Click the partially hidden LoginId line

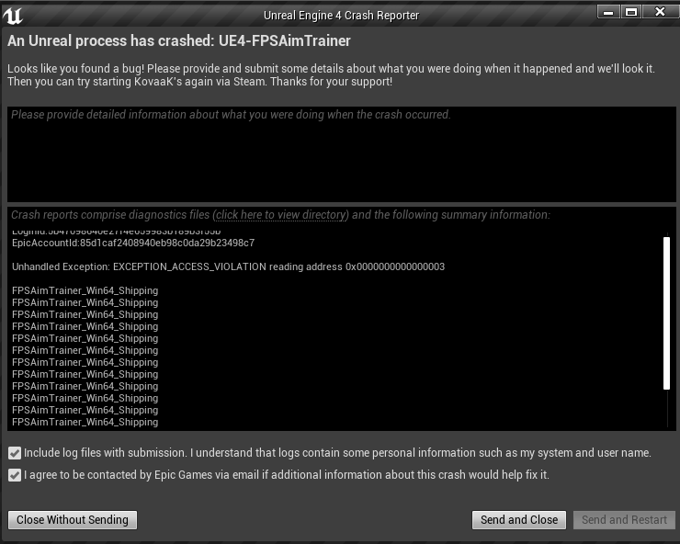pyautogui.click(x=116, y=232)
